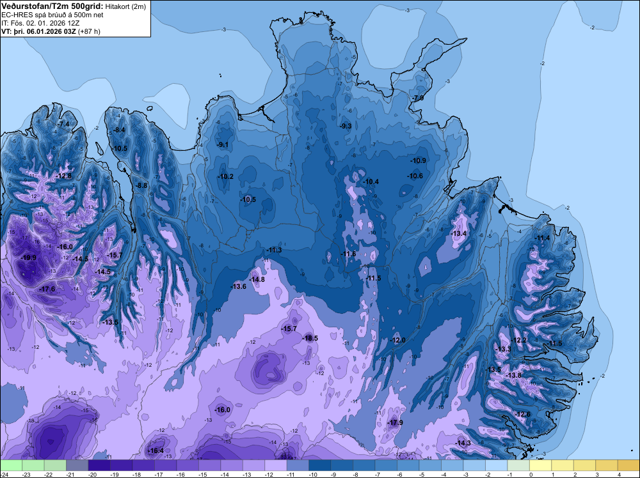Click the -11.3 temperature label

(x=274, y=250)
